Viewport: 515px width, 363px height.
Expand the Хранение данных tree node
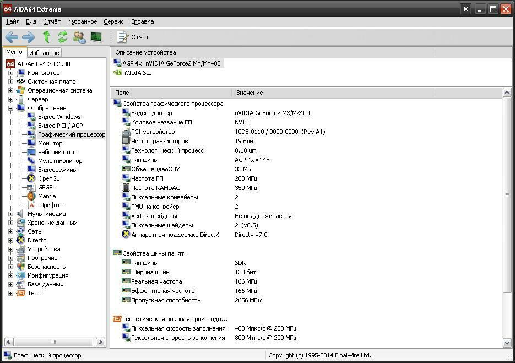tap(10, 223)
